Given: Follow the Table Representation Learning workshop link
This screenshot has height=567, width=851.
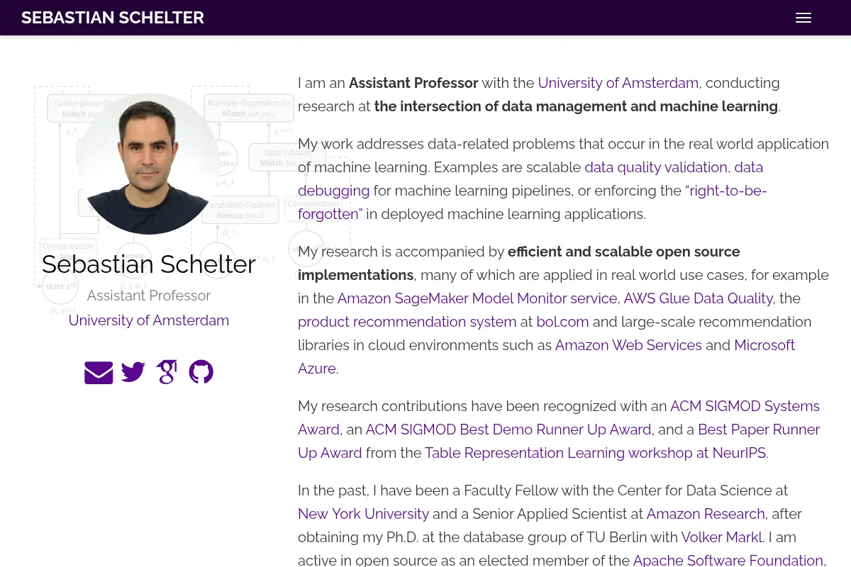Looking at the screenshot, I should [595, 453].
